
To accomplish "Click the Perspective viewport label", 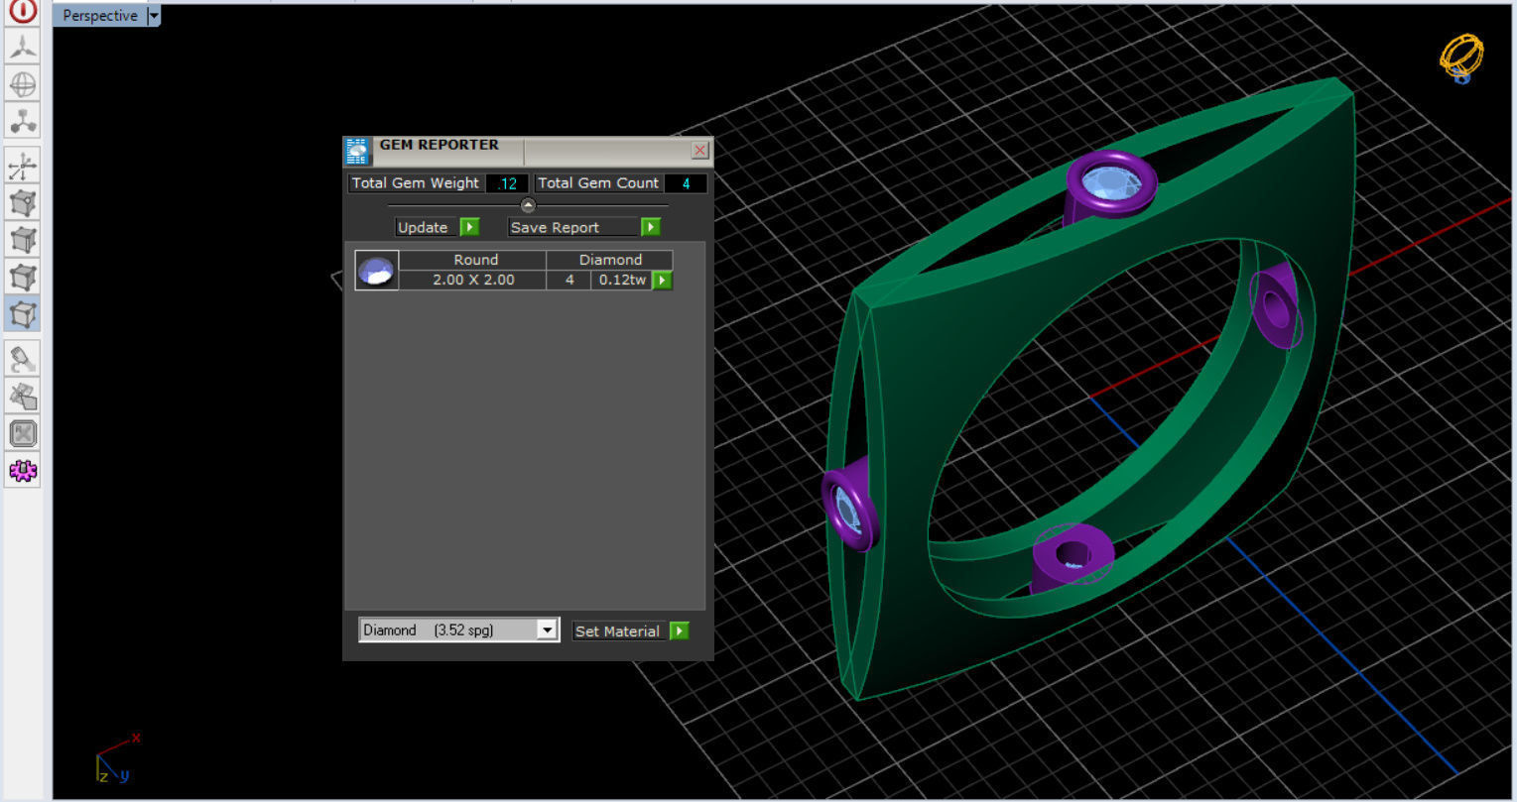I will [x=99, y=16].
